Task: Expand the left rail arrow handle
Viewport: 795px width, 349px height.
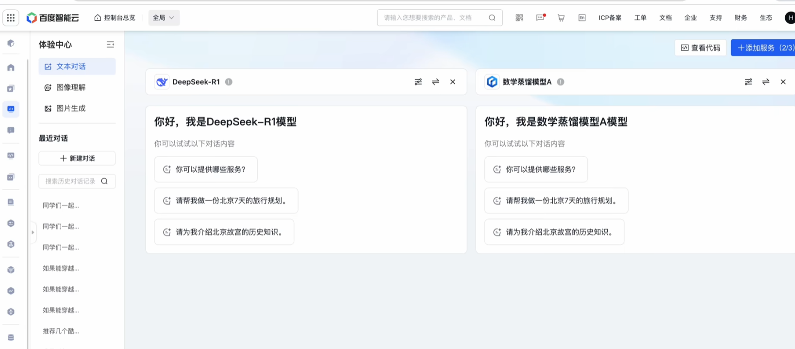Action: (33, 233)
